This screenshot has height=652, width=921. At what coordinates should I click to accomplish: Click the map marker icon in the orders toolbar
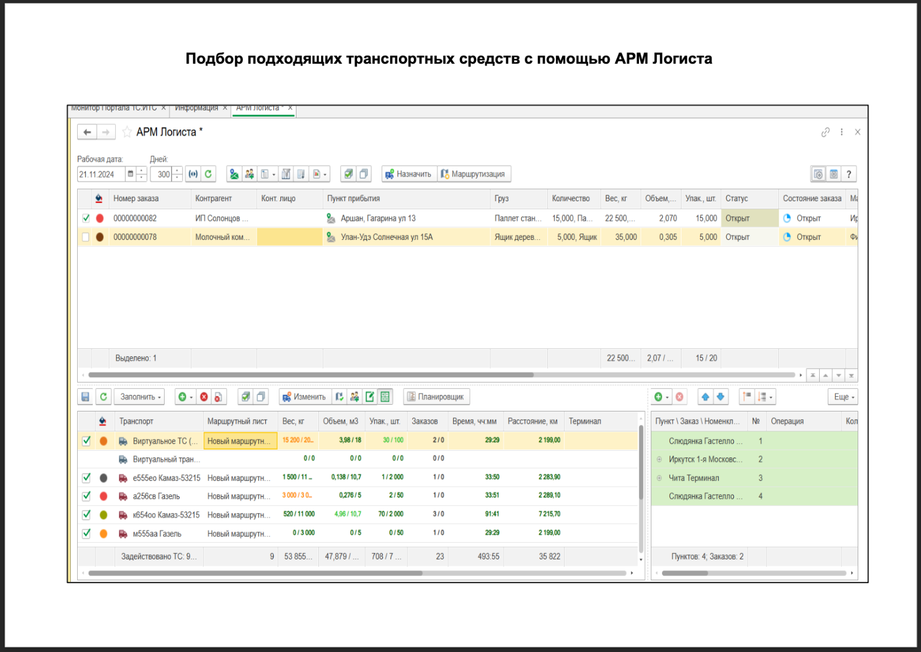point(234,174)
